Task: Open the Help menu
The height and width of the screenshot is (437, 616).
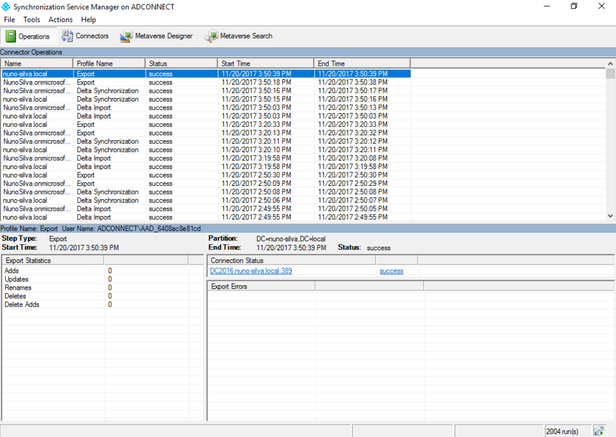Action: pos(88,20)
